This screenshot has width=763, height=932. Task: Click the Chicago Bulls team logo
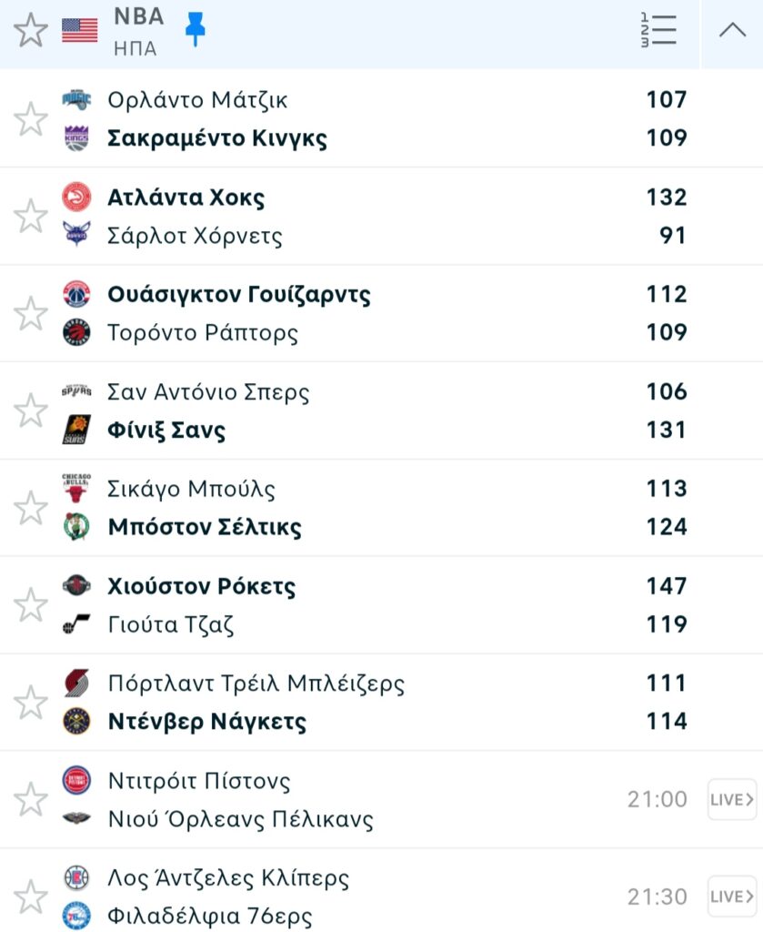pos(76,489)
